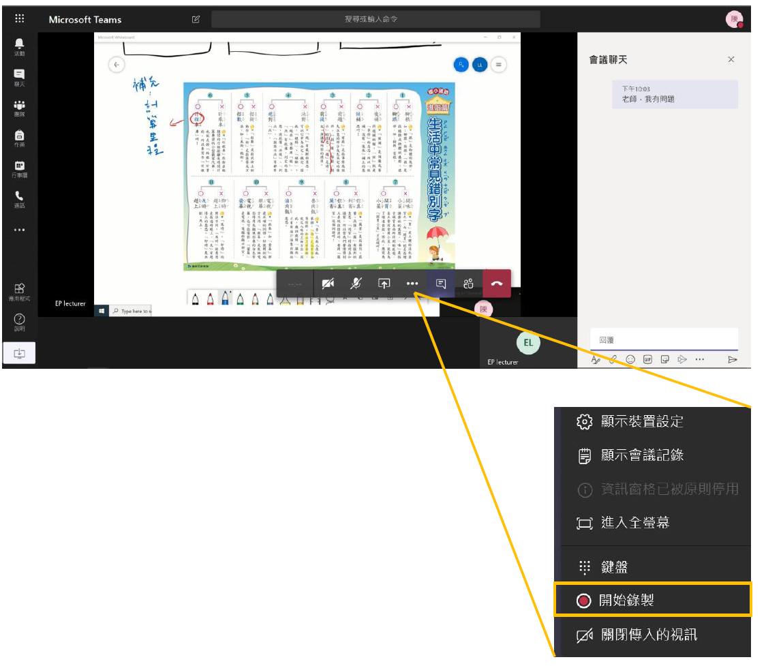Open the text format options in the chat
This screenshot has height=666, width=766.
595,360
